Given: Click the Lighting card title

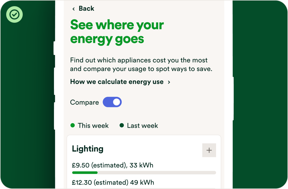Looking at the screenshot, I should 88,149.
